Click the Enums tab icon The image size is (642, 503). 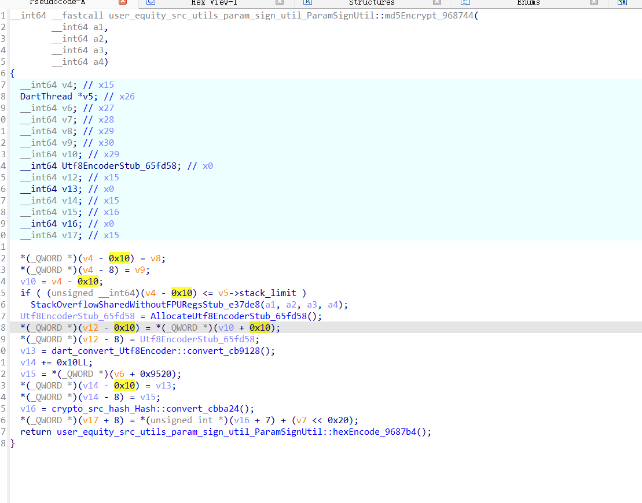point(465,3)
